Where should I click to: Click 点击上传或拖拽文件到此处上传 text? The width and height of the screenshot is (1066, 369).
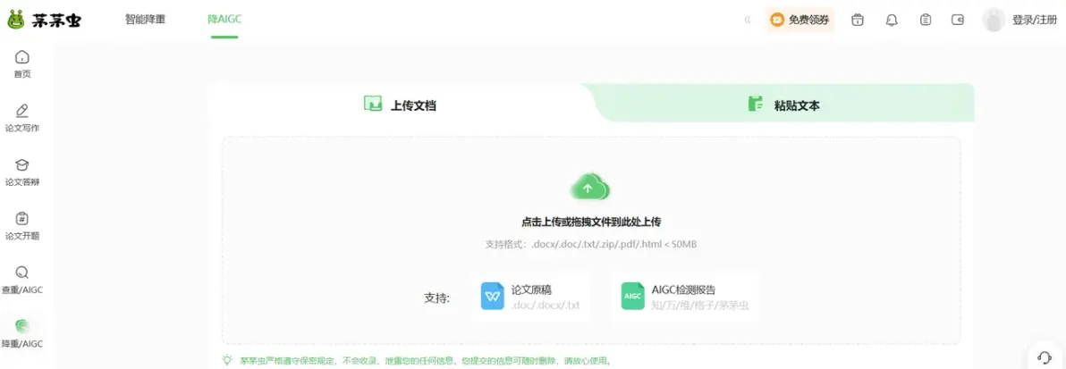tap(591, 222)
